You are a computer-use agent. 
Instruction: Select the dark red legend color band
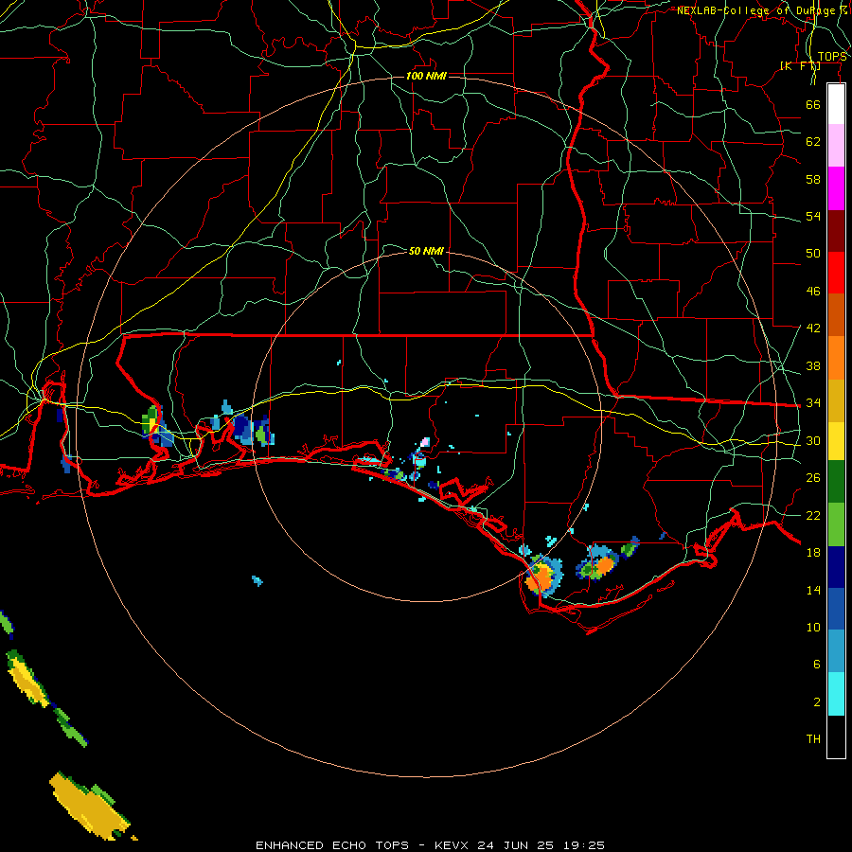(836, 231)
